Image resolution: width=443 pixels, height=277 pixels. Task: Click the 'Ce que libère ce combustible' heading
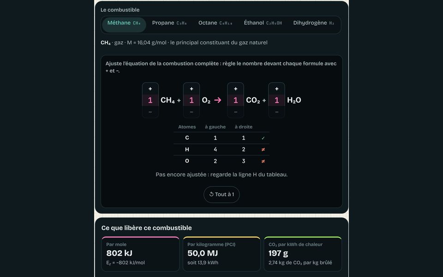point(147,228)
